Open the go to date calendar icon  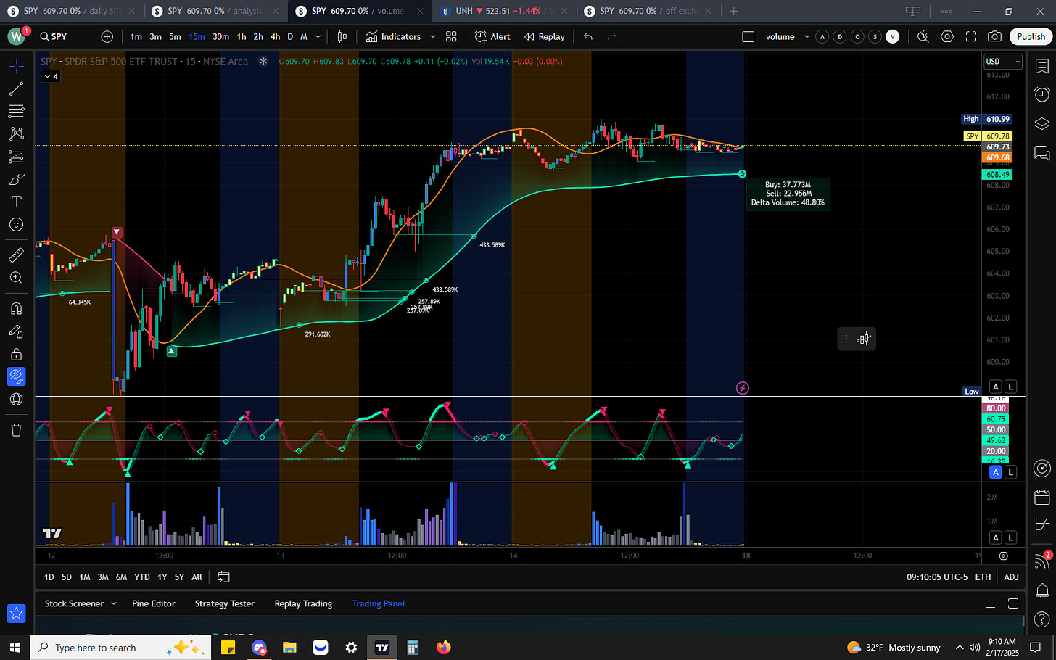pyautogui.click(x=224, y=577)
